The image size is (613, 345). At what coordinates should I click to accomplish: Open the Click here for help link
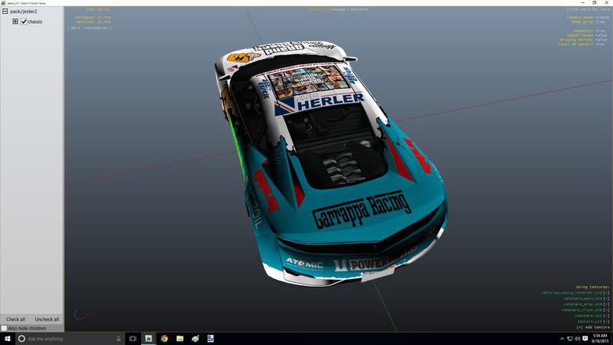click(x=588, y=9)
